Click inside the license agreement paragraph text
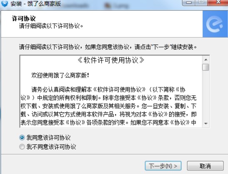The height and width of the screenshot is (174, 228). (108, 106)
